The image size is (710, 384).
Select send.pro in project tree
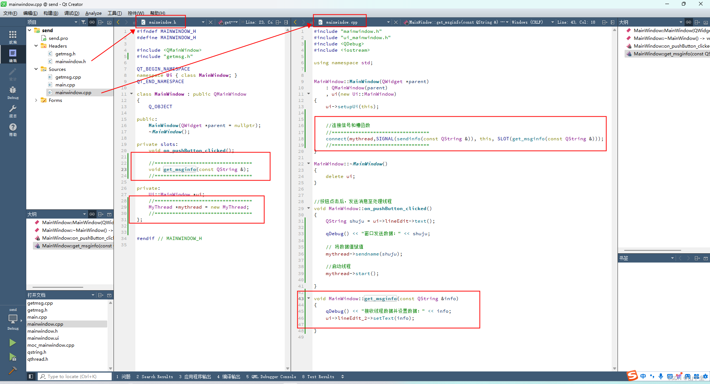click(x=58, y=38)
